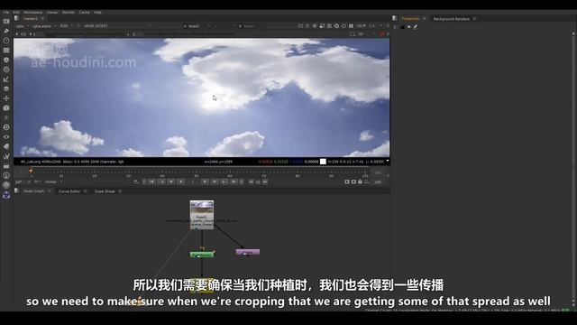Click the orange timeline playhead marker

[31, 171]
